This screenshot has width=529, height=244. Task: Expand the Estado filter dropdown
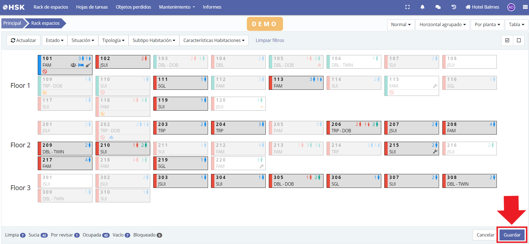pos(54,40)
